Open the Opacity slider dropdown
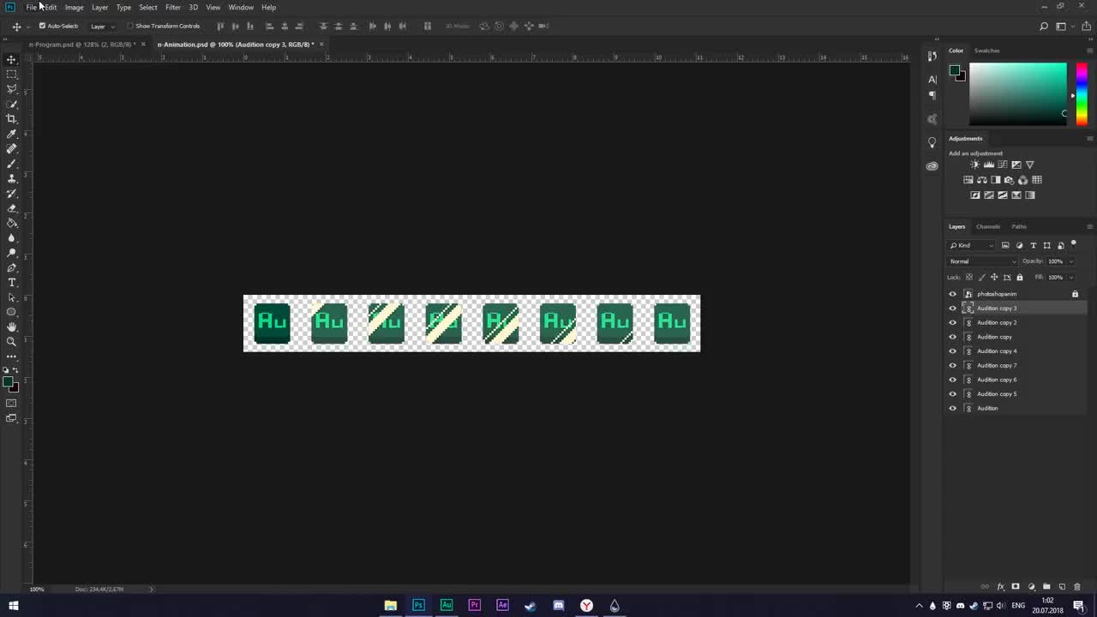 [x=1071, y=261]
